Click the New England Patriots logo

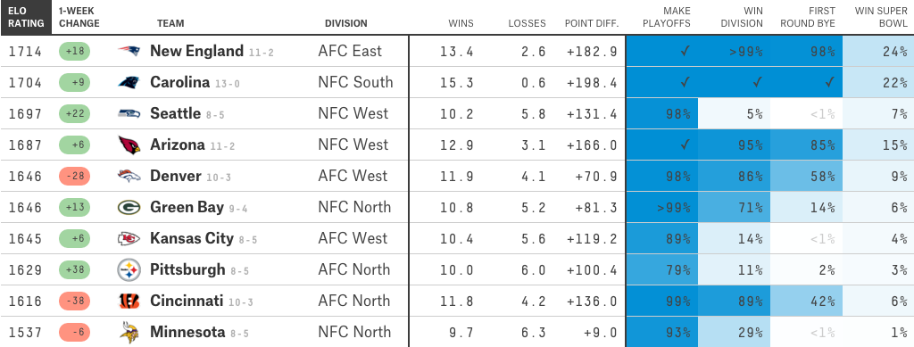(129, 51)
